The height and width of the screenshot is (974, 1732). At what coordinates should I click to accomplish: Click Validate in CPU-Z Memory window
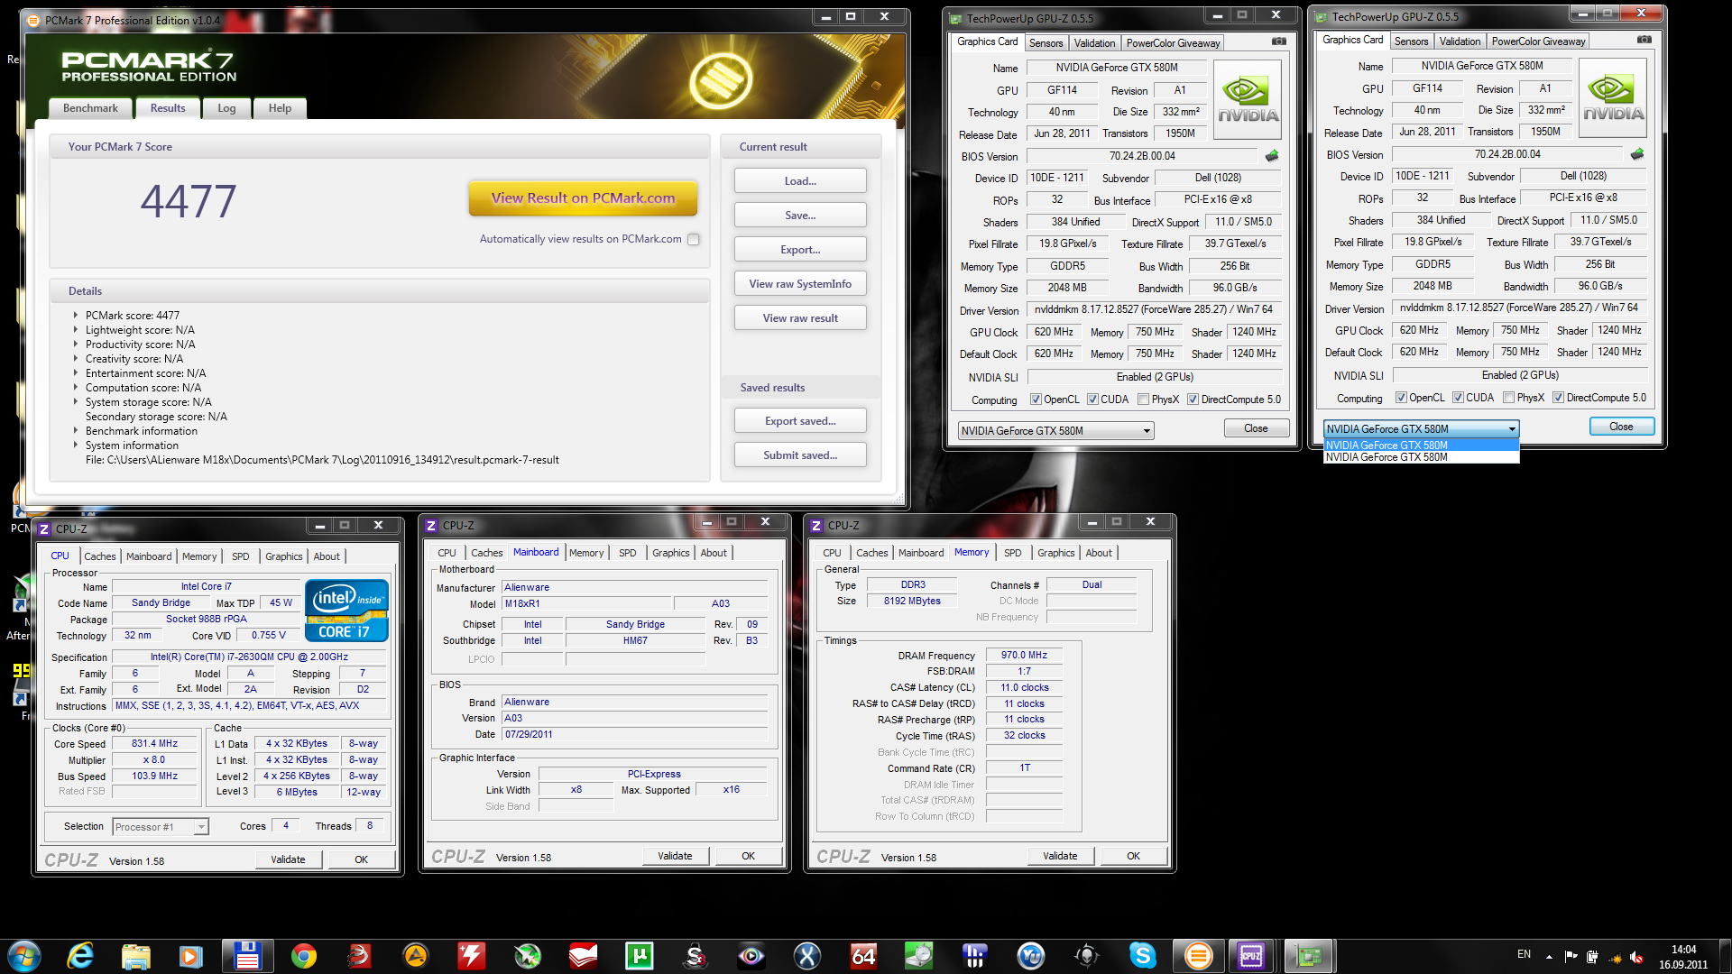tap(1060, 856)
